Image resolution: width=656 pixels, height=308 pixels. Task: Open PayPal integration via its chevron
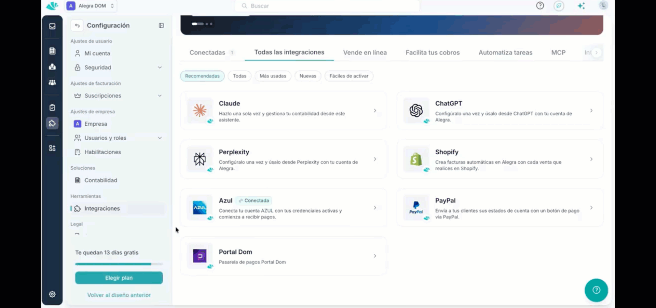[x=591, y=208]
